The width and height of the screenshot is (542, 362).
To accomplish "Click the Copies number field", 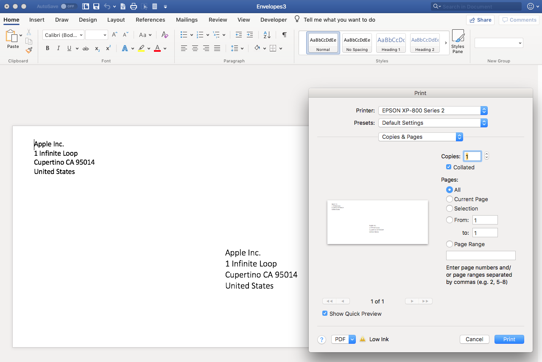I will [x=472, y=156].
